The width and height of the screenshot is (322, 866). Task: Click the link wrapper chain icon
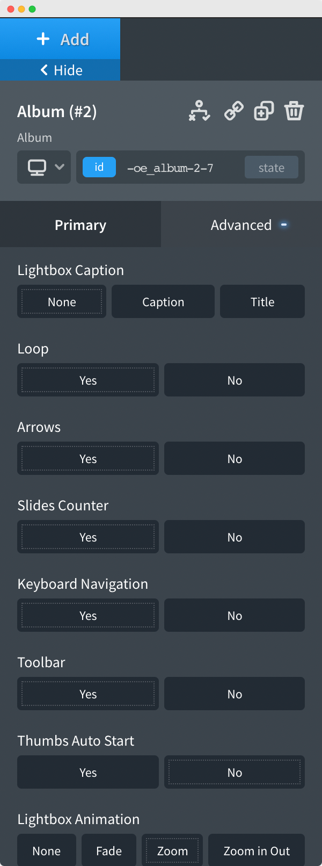(233, 111)
